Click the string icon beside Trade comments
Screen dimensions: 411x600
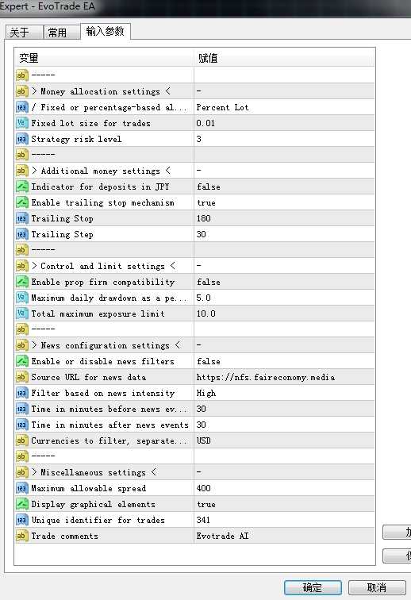[x=21, y=536]
